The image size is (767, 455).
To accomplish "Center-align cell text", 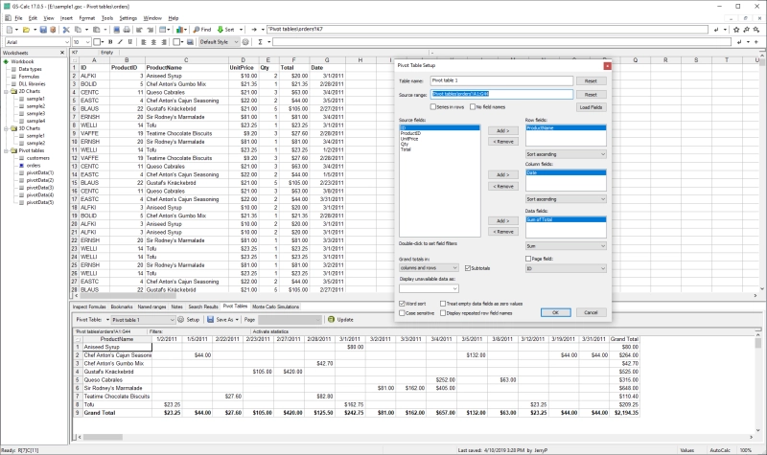I will [x=153, y=42].
